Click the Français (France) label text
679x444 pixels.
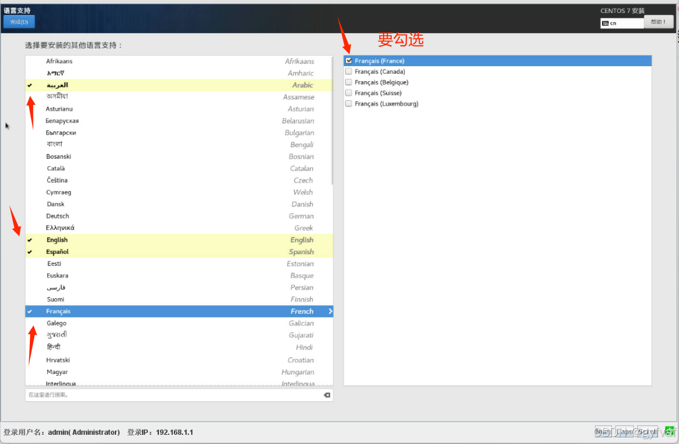point(379,61)
